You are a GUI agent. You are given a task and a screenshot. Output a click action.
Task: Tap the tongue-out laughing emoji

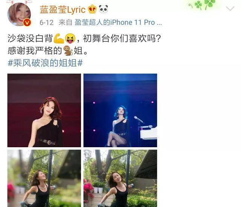70,38
